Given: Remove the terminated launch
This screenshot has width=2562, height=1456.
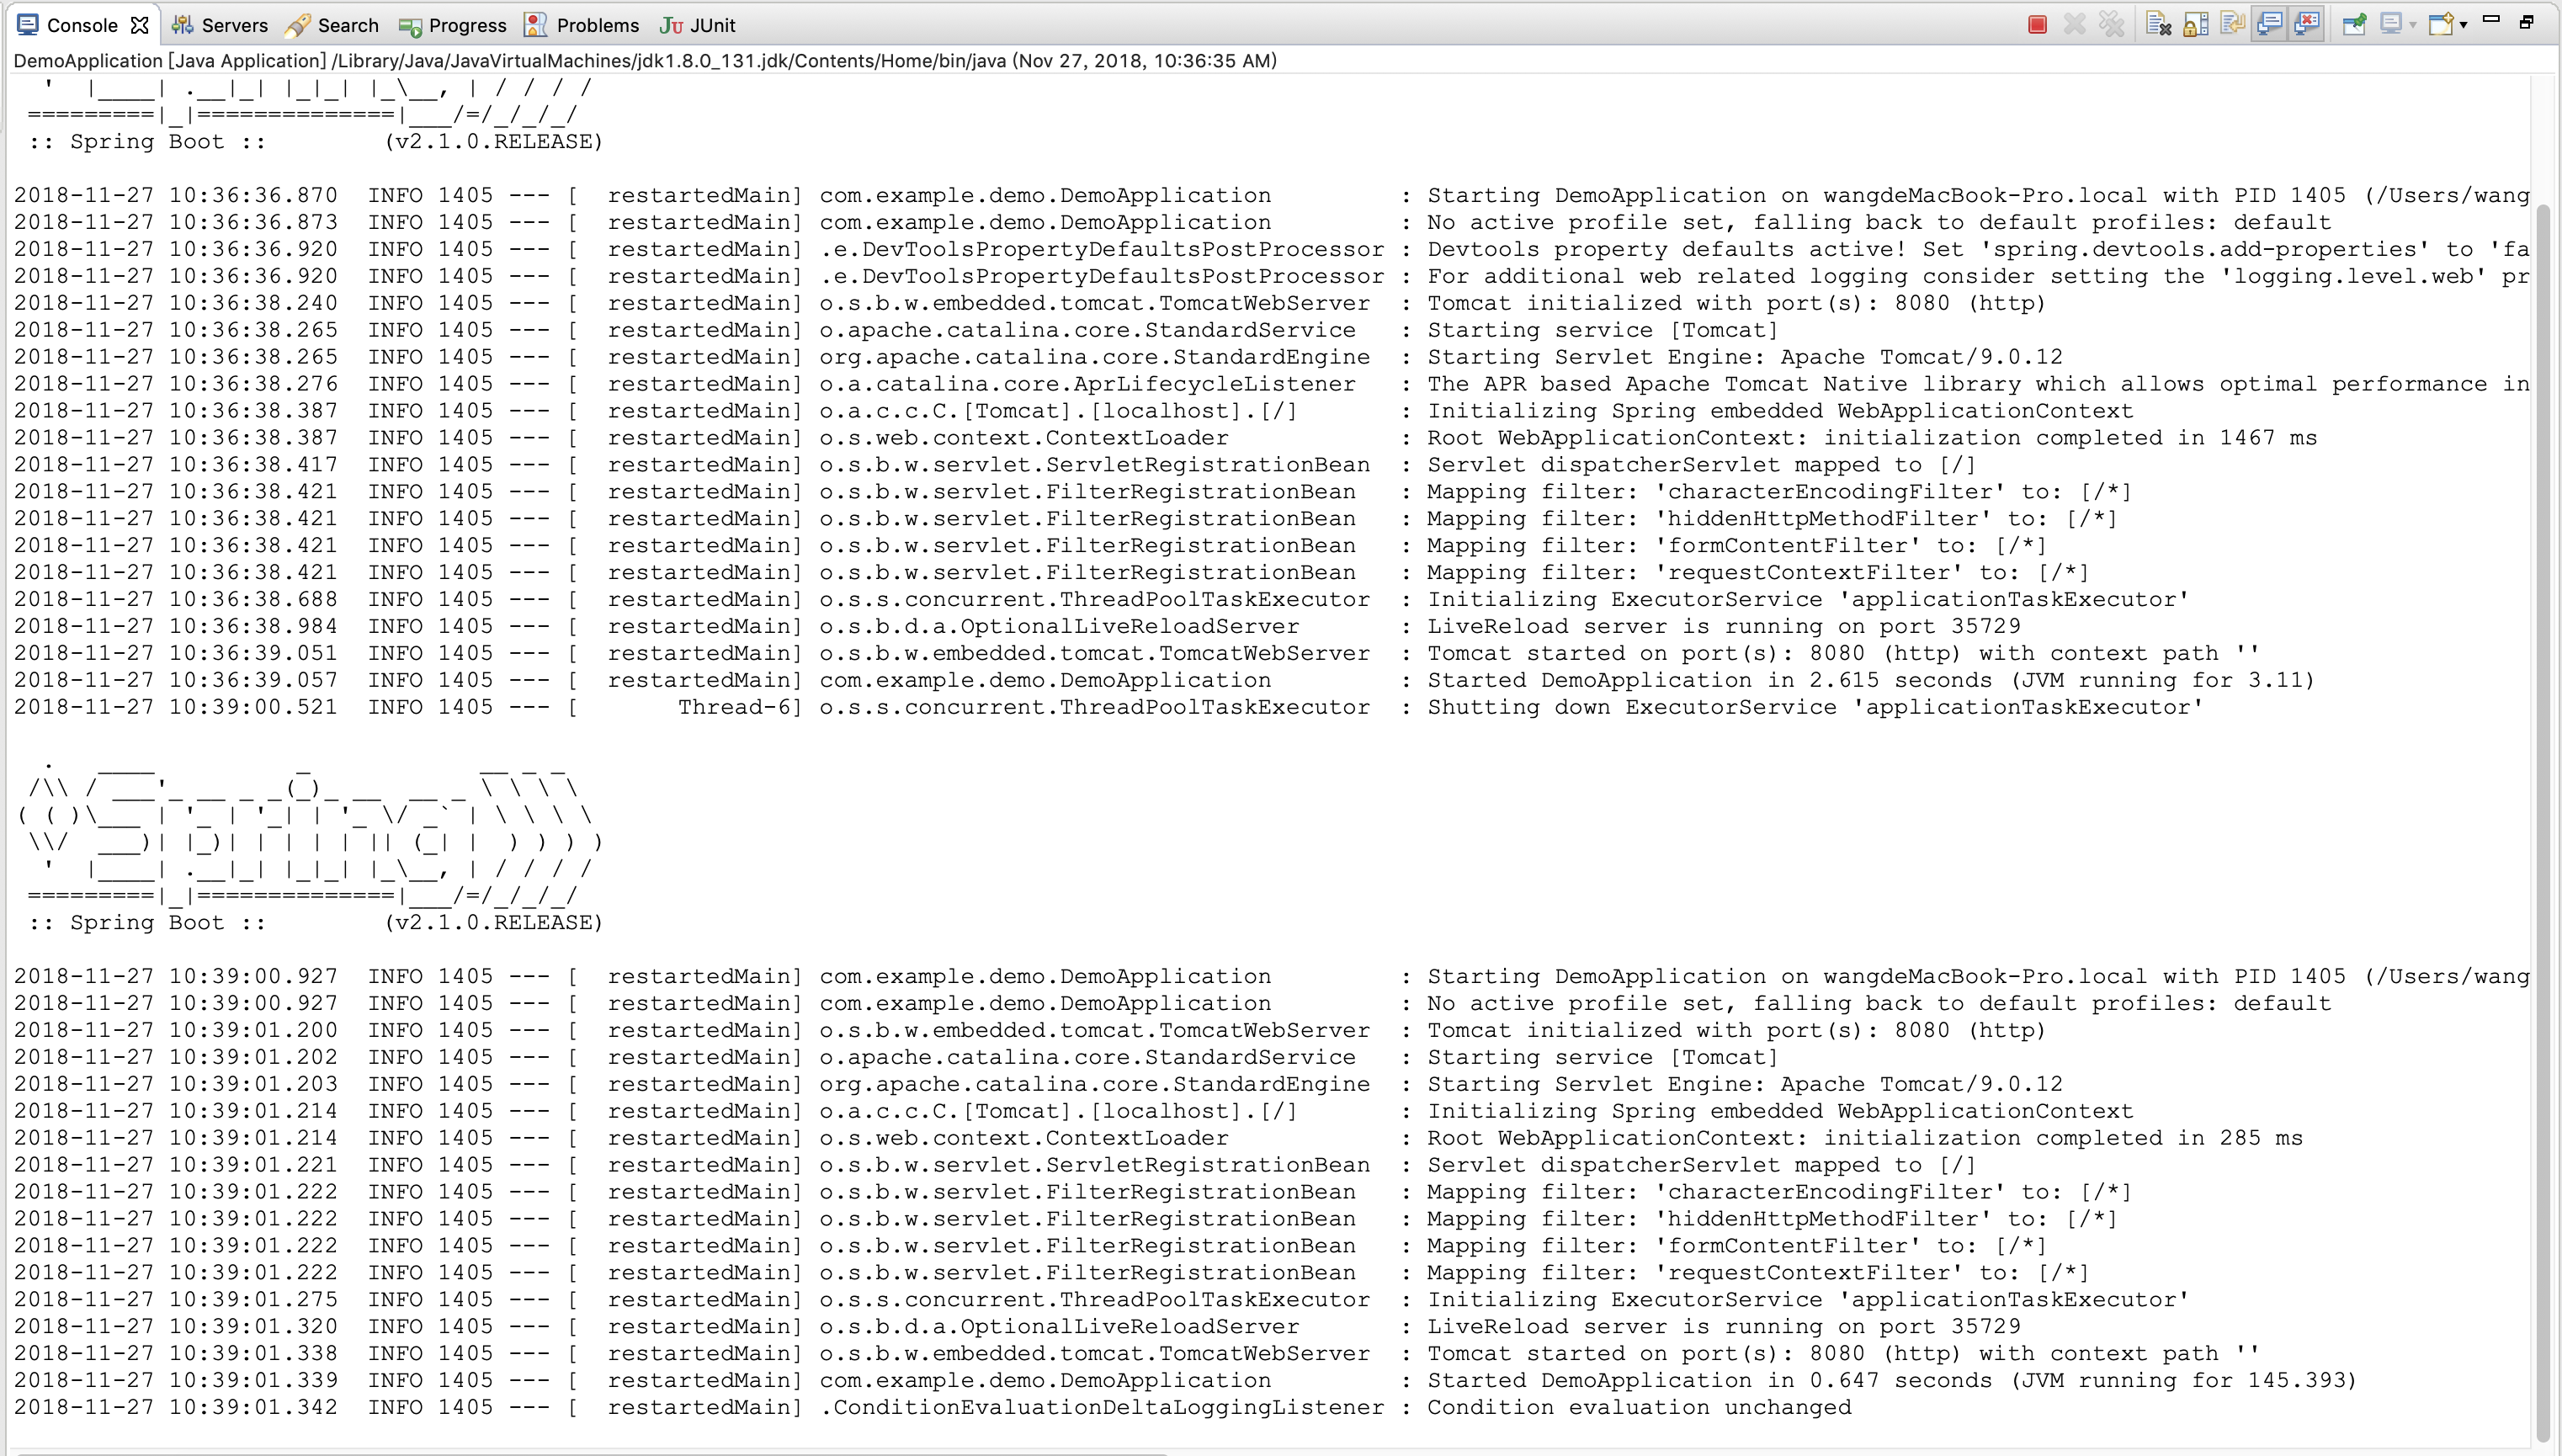Looking at the screenshot, I should click(2075, 25).
